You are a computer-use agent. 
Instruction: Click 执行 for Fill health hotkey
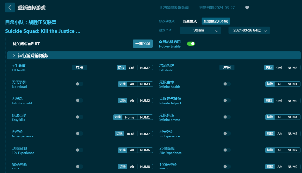(x=121, y=67)
